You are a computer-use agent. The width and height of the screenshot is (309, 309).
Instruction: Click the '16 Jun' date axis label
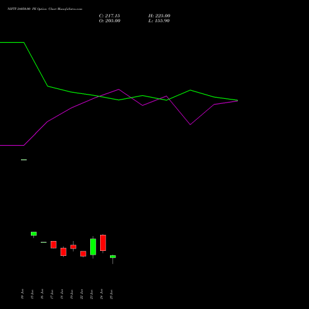[42, 294]
